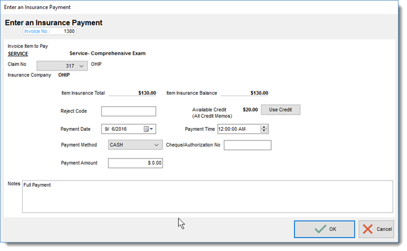Decrease Payment Time with down arrow
This screenshot has height=251, width=407.
264,131
